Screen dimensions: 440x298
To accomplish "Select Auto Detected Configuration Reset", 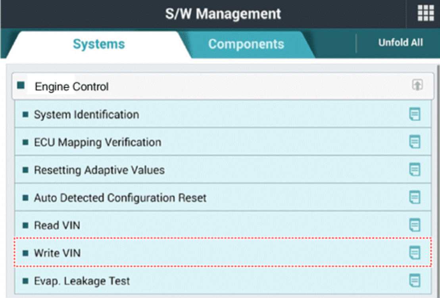I will (120, 198).
